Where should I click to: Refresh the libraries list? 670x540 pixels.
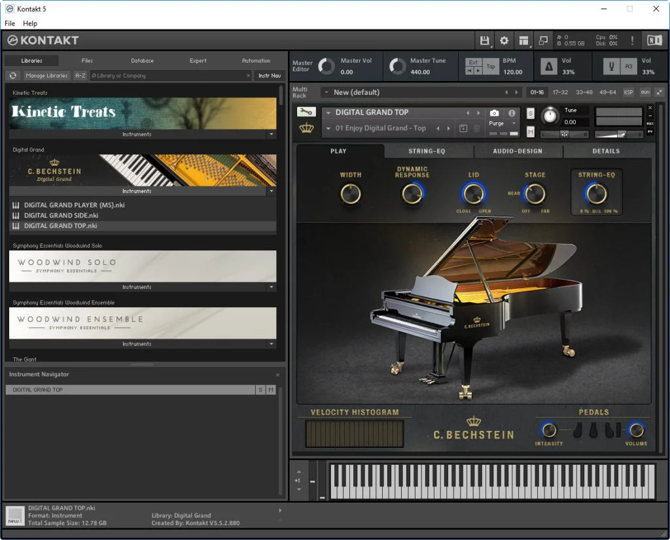13,76
